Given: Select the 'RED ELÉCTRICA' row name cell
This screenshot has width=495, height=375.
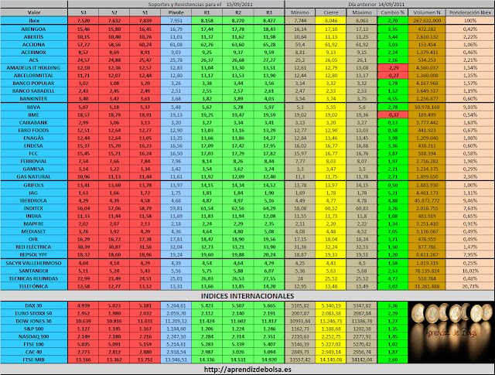Looking at the screenshot, I should tap(34, 247).
